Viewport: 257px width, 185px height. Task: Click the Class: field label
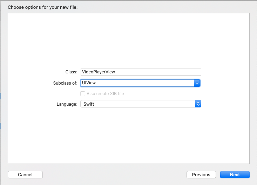click(x=71, y=72)
